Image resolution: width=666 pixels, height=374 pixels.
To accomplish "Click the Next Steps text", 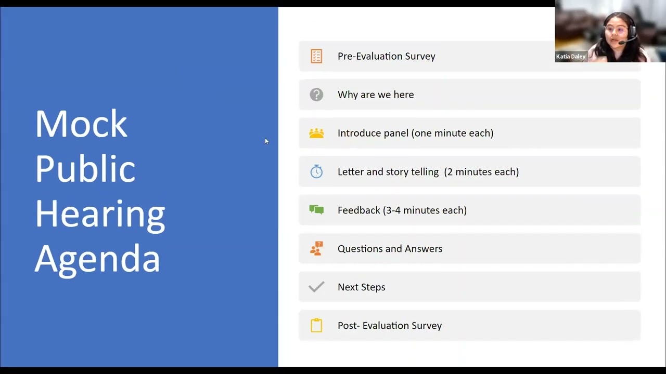I will (362, 287).
